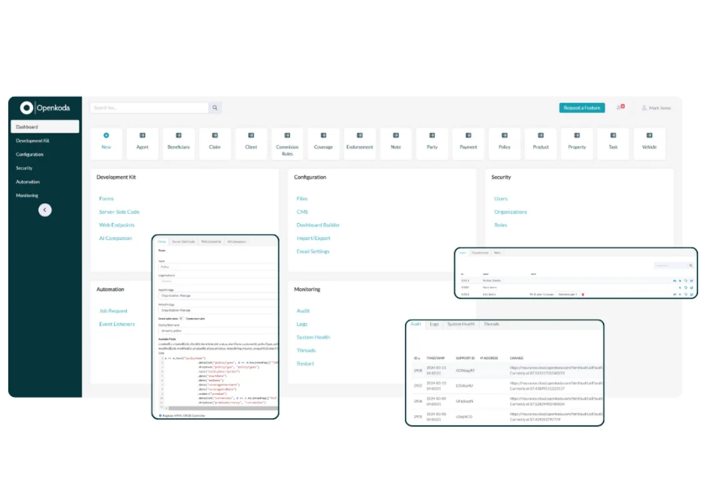This screenshot has height=500, width=703.
Task: Toggle Register HTML CRUD Controller checkbox
Action: pyautogui.click(x=161, y=416)
